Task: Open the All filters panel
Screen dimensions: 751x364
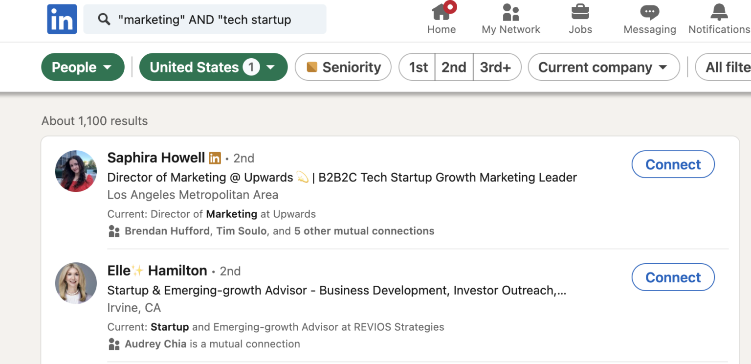Action: pos(729,67)
